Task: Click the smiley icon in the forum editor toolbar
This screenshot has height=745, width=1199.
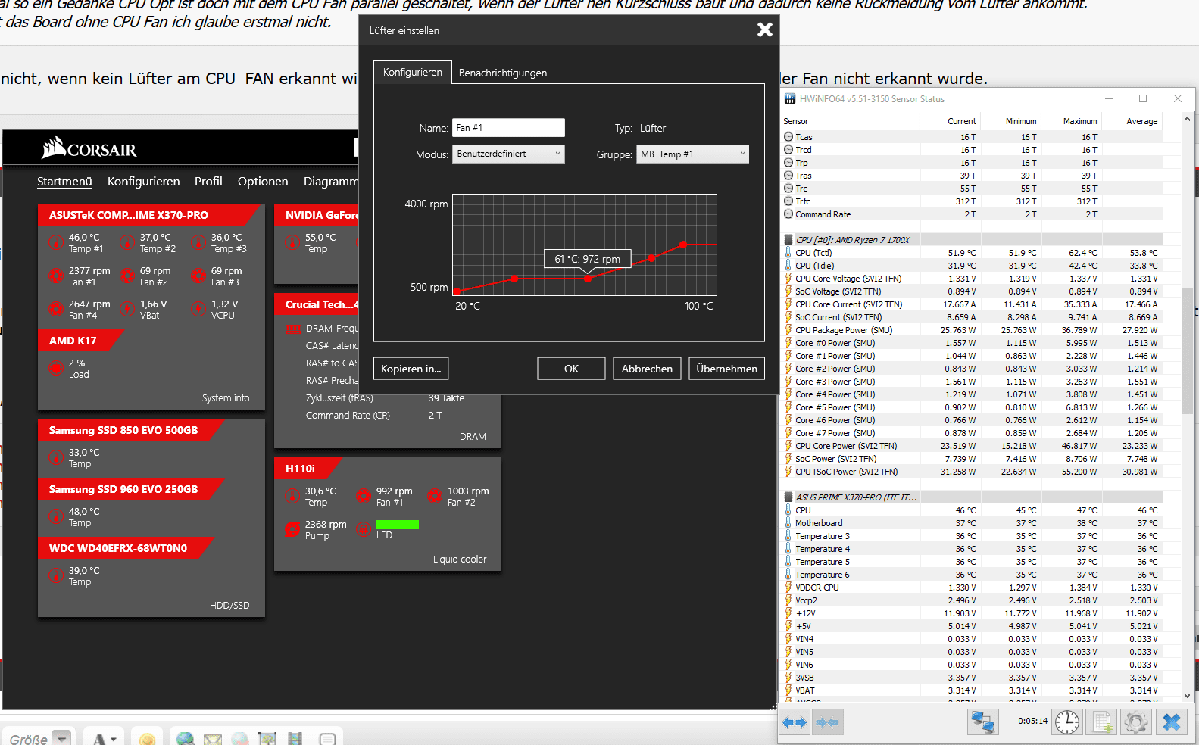Action: [x=147, y=739]
